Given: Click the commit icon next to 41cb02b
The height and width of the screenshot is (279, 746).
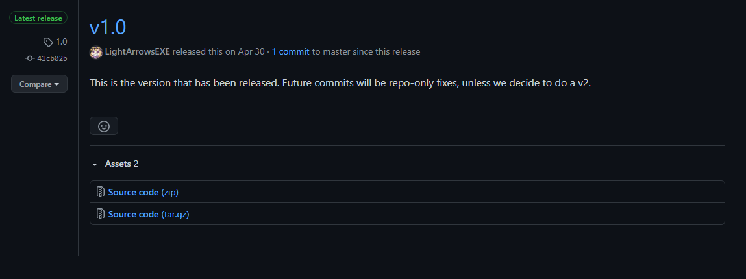Looking at the screenshot, I should pos(29,58).
